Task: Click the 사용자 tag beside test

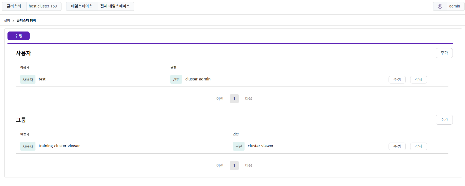Action: (x=28, y=79)
